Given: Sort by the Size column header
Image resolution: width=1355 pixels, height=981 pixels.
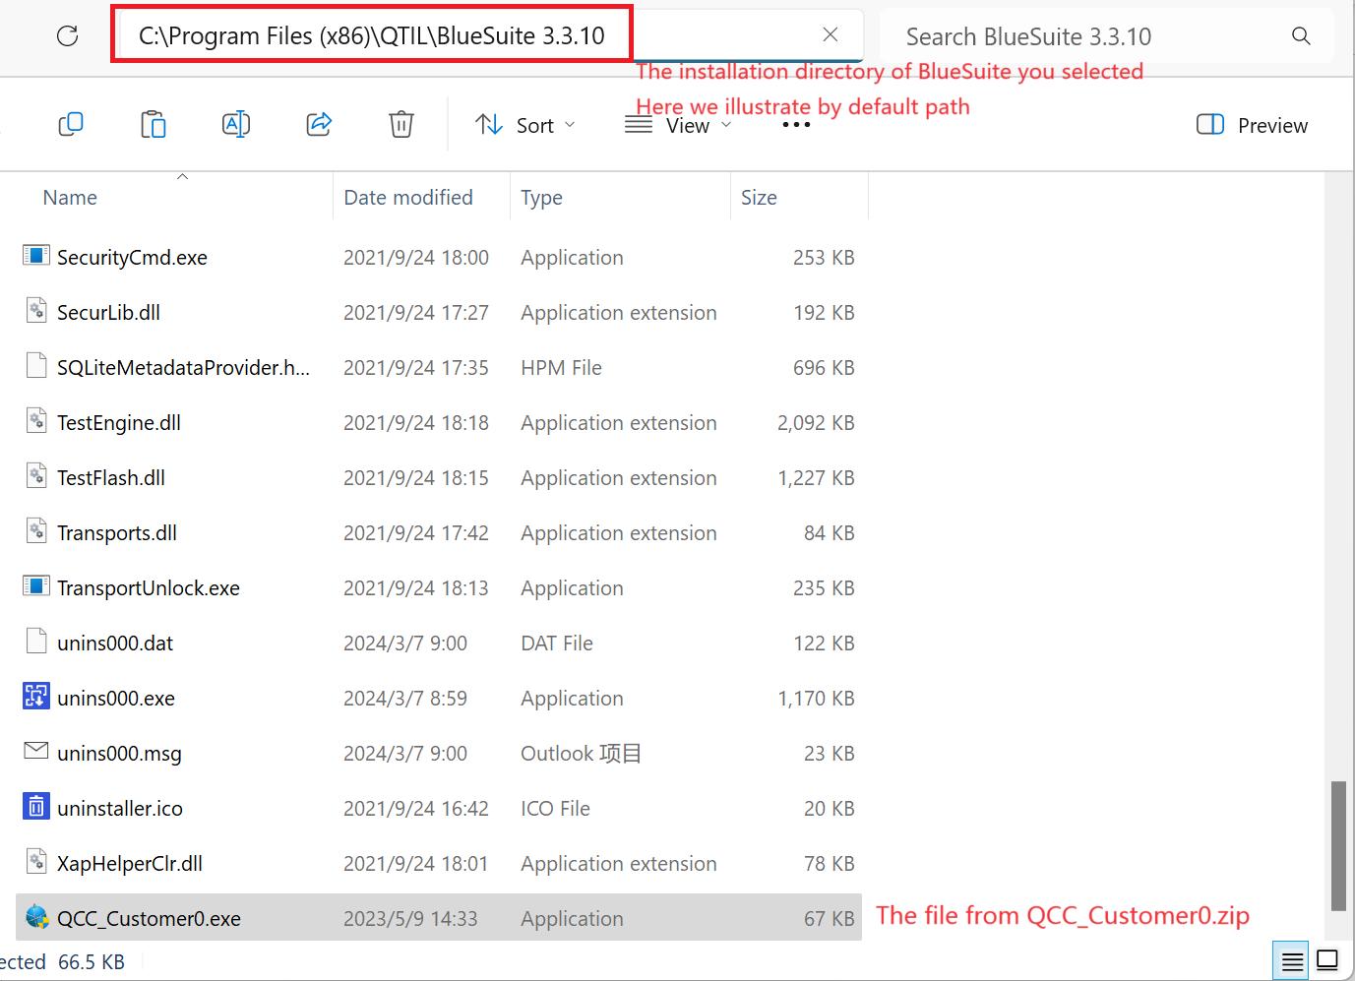Looking at the screenshot, I should coord(759,198).
